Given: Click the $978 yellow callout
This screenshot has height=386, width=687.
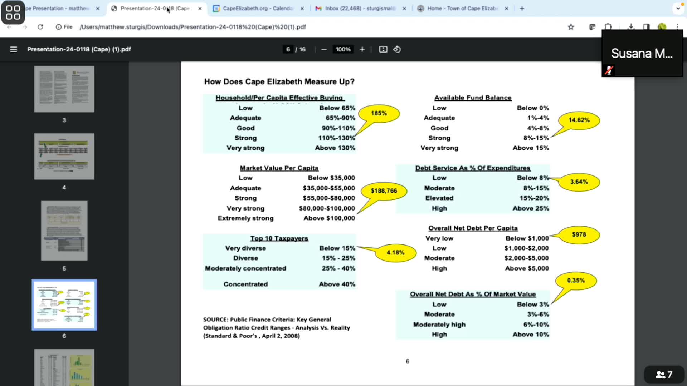Looking at the screenshot, I should [x=579, y=235].
